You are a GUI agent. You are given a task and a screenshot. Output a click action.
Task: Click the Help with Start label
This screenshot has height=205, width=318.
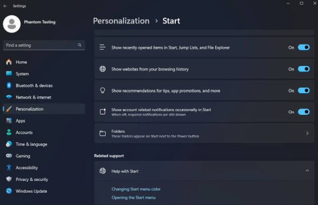tap(125, 171)
